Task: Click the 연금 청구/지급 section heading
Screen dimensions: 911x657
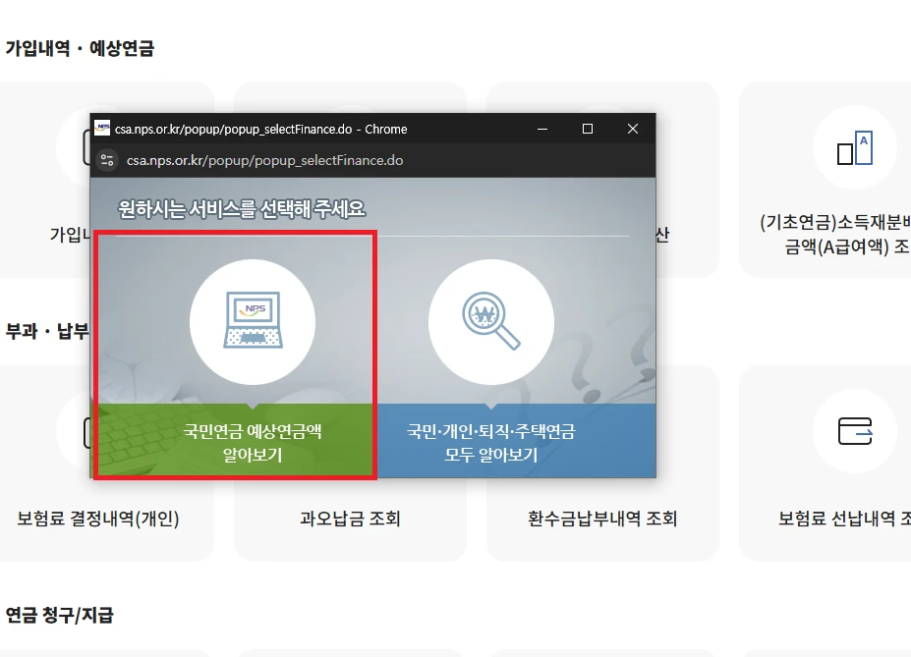Action: [x=59, y=615]
